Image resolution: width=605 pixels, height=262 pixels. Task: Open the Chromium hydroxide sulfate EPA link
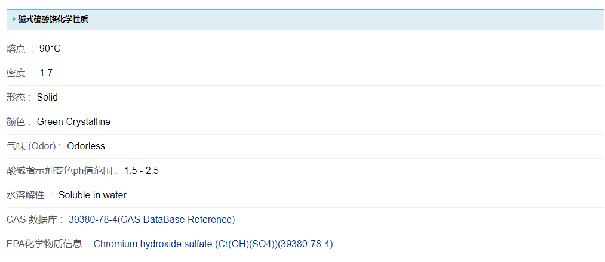[213, 244]
